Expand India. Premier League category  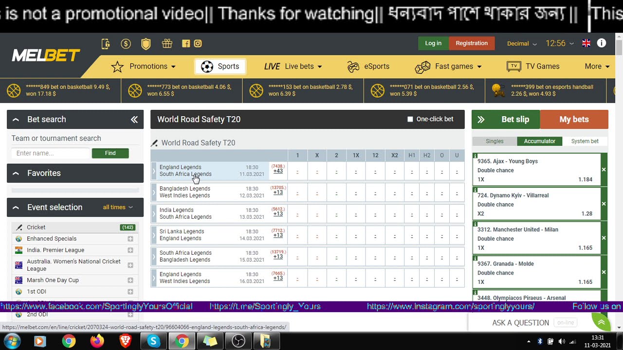point(130,250)
